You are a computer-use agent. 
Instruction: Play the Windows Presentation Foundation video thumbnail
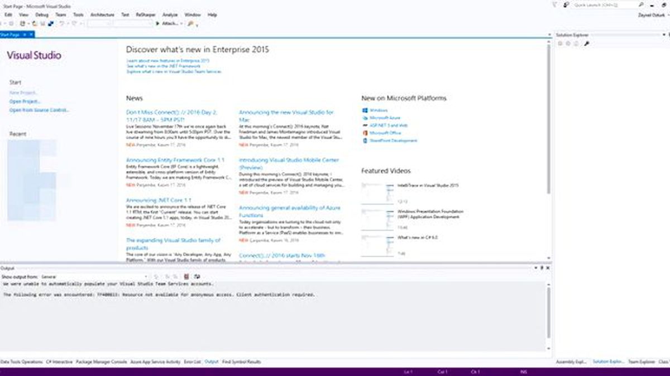pos(377,219)
